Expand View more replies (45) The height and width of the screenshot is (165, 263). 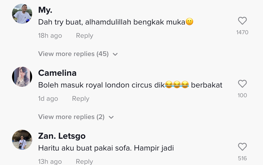point(74,54)
